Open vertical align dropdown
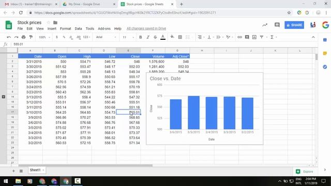 coord(210,37)
